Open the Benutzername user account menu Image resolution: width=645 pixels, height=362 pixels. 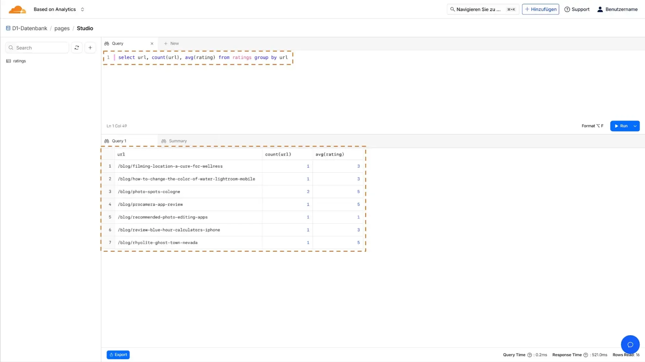(617, 9)
